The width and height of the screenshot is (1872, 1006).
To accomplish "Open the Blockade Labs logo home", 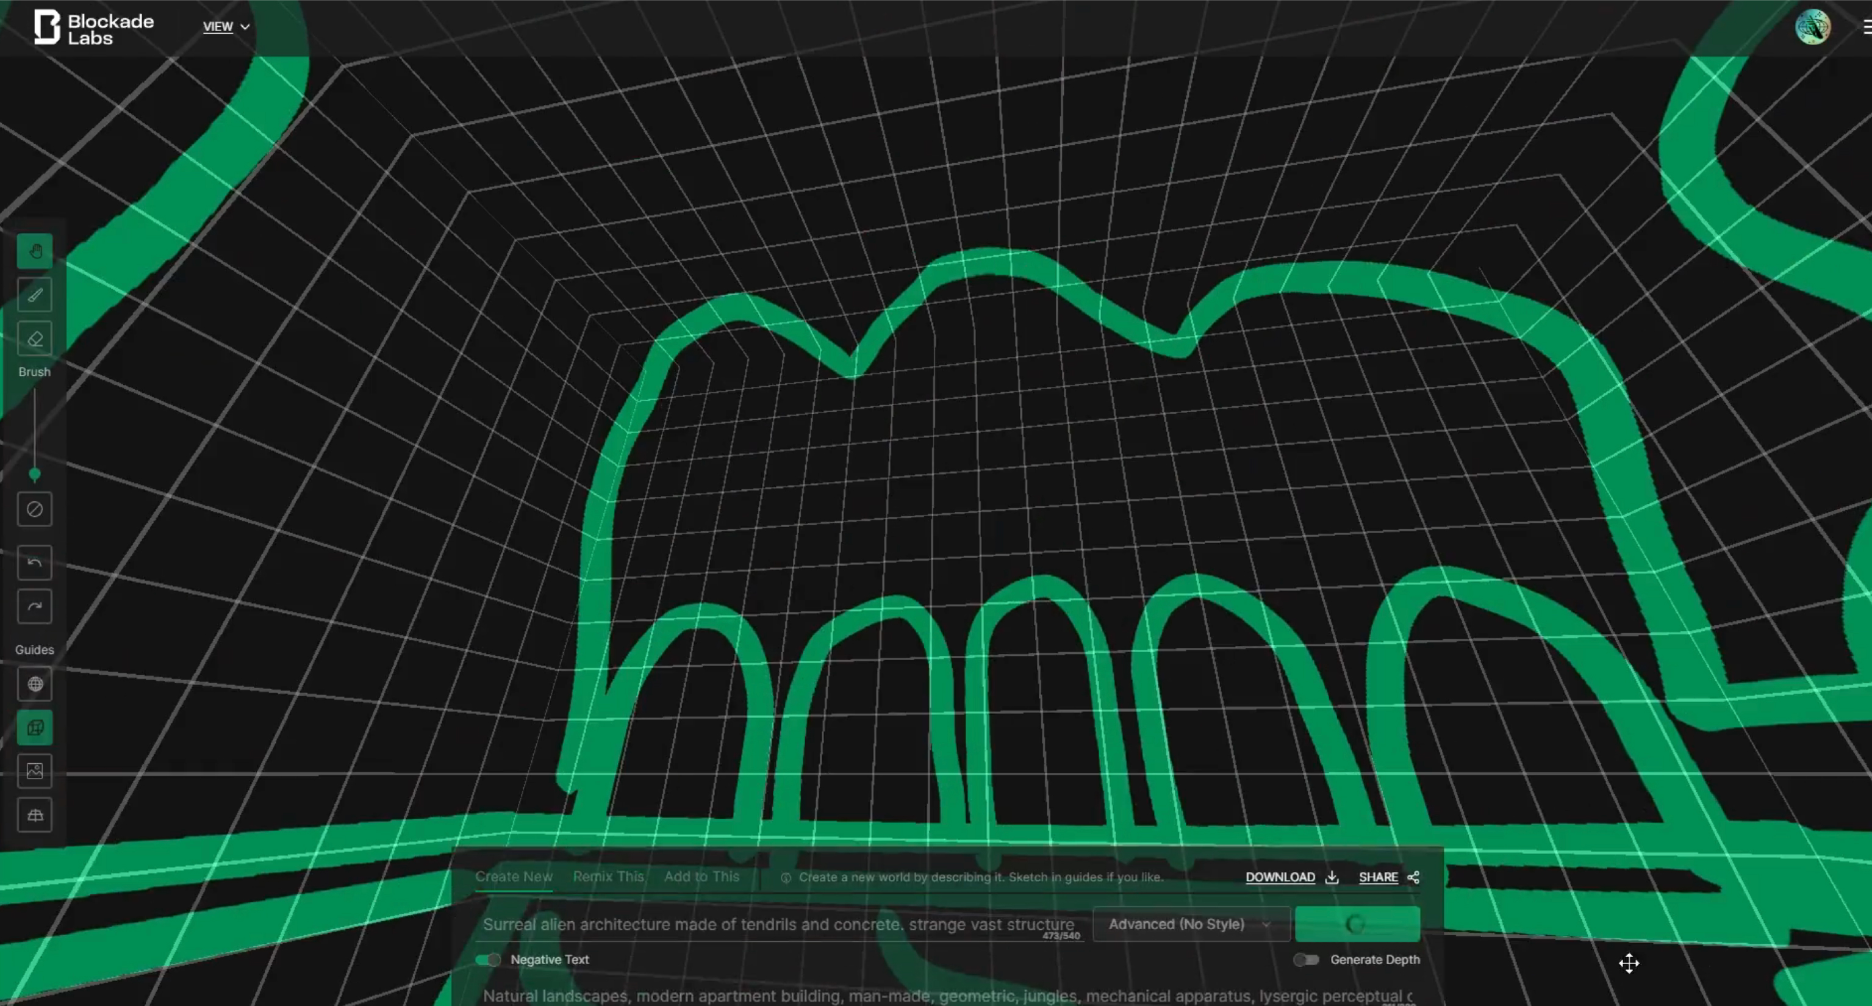I will pos(94,27).
